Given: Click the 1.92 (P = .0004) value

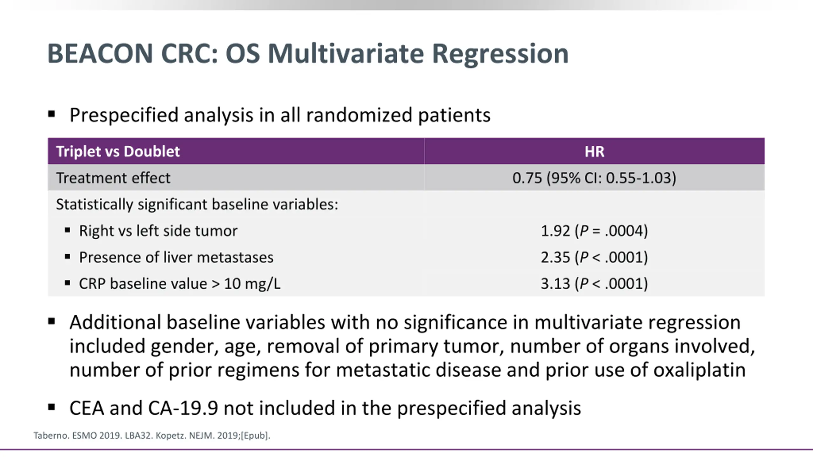Looking at the screenshot, I should point(594,231).
